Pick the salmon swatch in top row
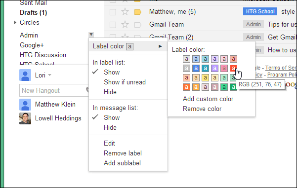This screenshot has height=188, width=297. click(233, 59)
